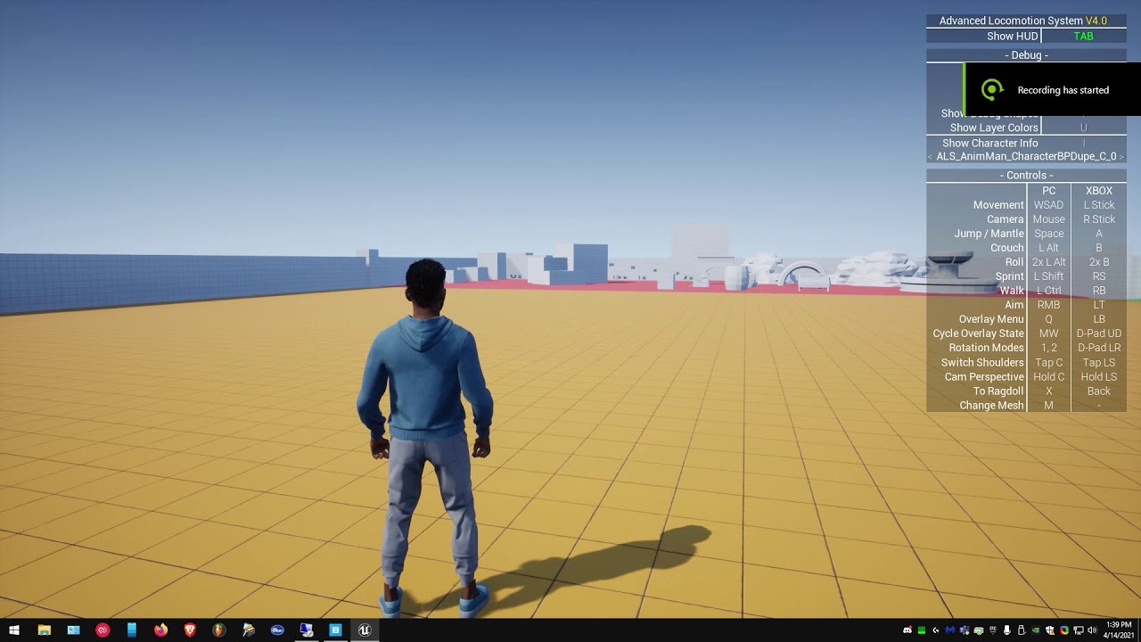The image size is (1141, 642).
Task: Click the Cam Perspective label
Action: [984, 377]
